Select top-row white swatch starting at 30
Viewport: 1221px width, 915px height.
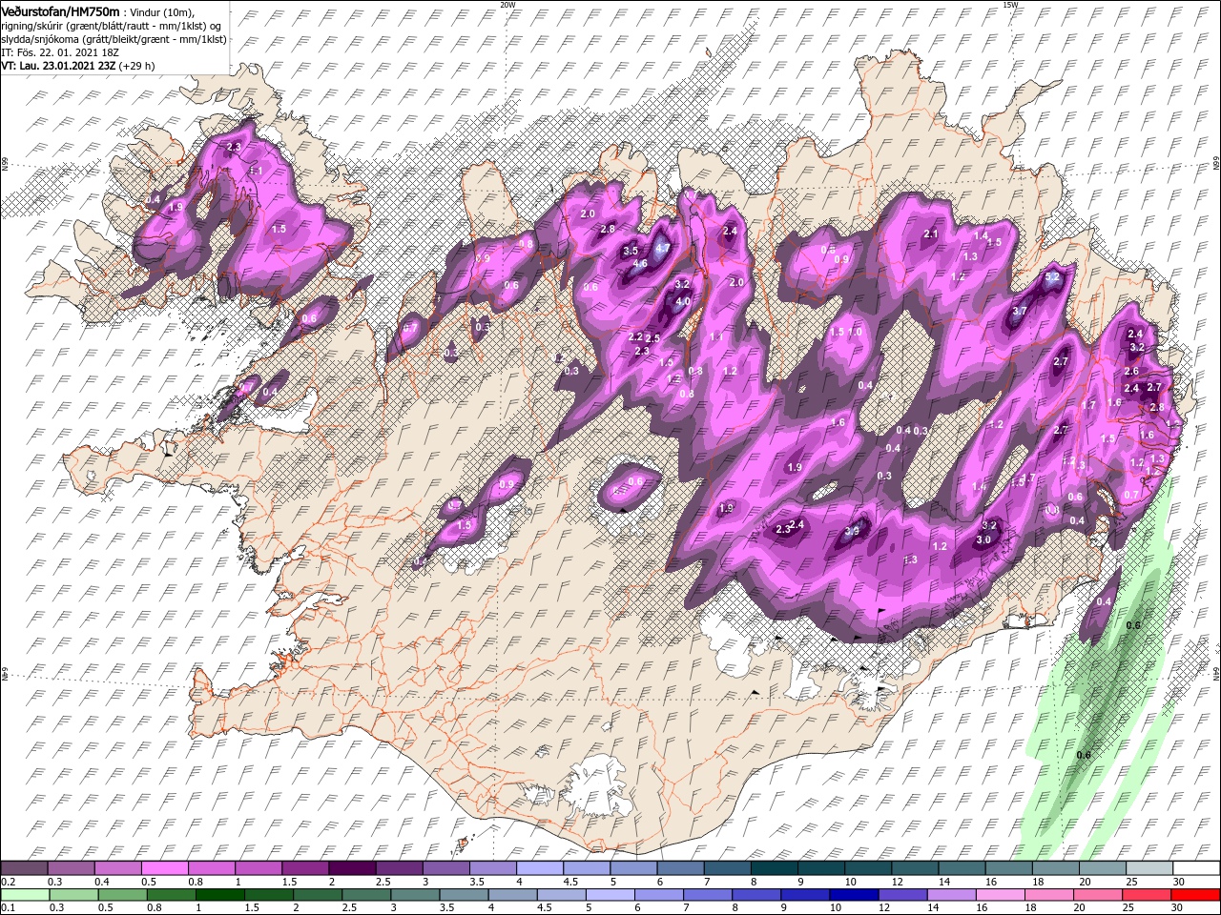(1196, 868)
